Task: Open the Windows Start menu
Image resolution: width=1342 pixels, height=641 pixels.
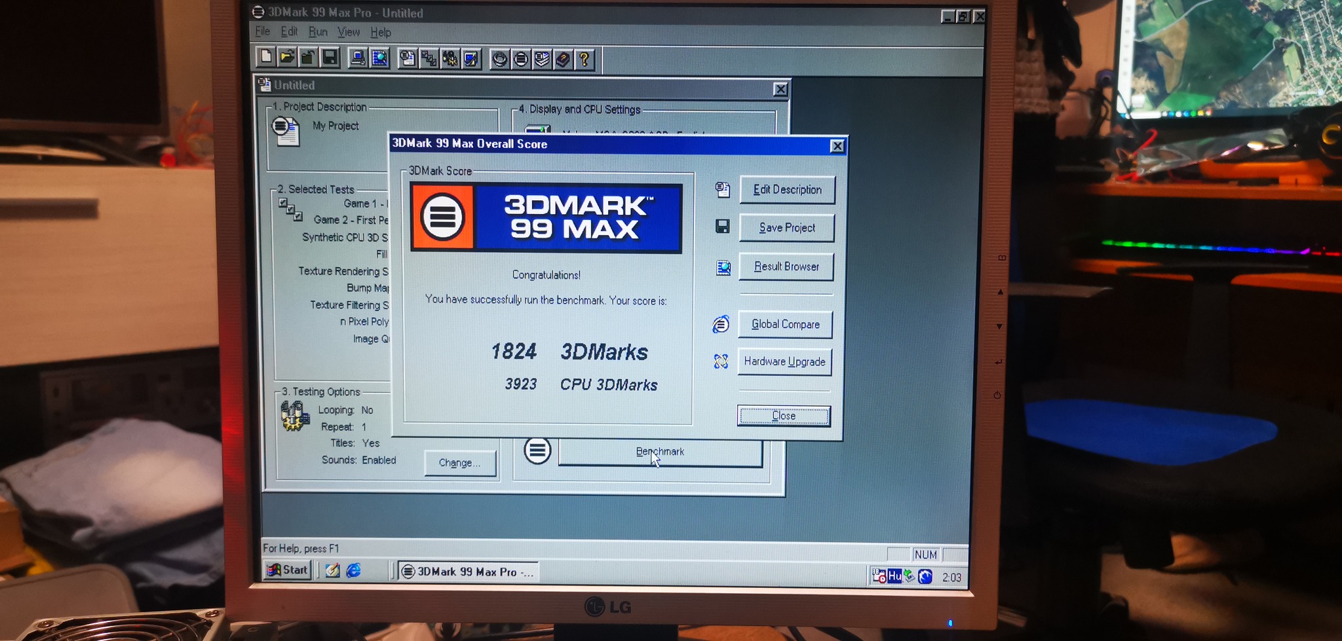Action: pos(287,570)
